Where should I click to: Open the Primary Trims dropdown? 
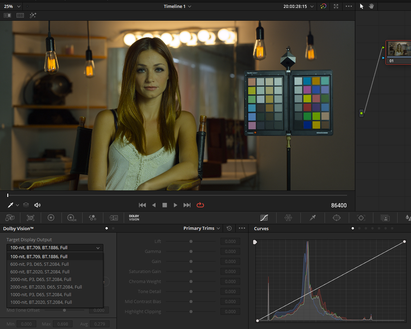(x=202, y=228)
